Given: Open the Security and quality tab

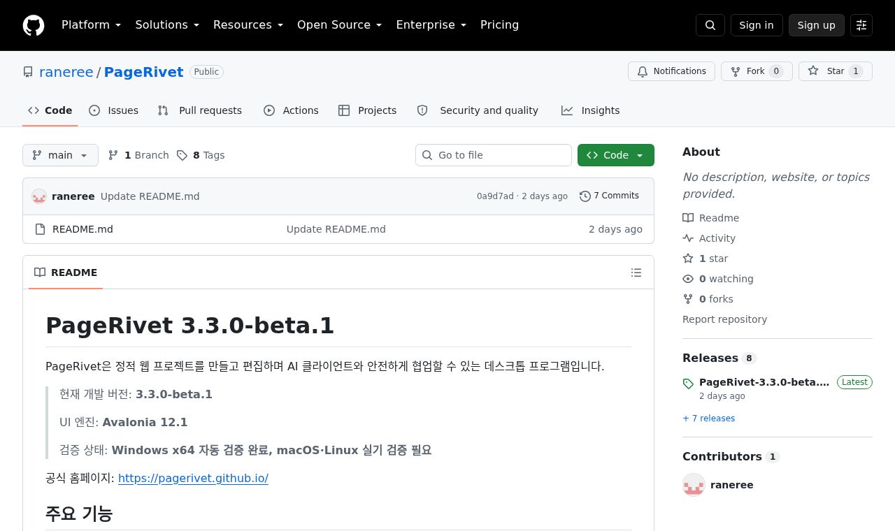Looking at the screenshot, I should pyautogui.click(x=478, y=110).
